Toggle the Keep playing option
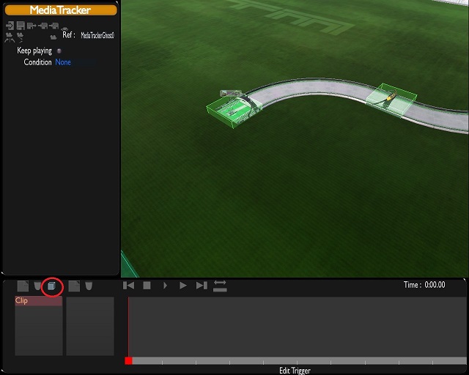Viewport: 469px width, 375px height. (x=59, y=51)
